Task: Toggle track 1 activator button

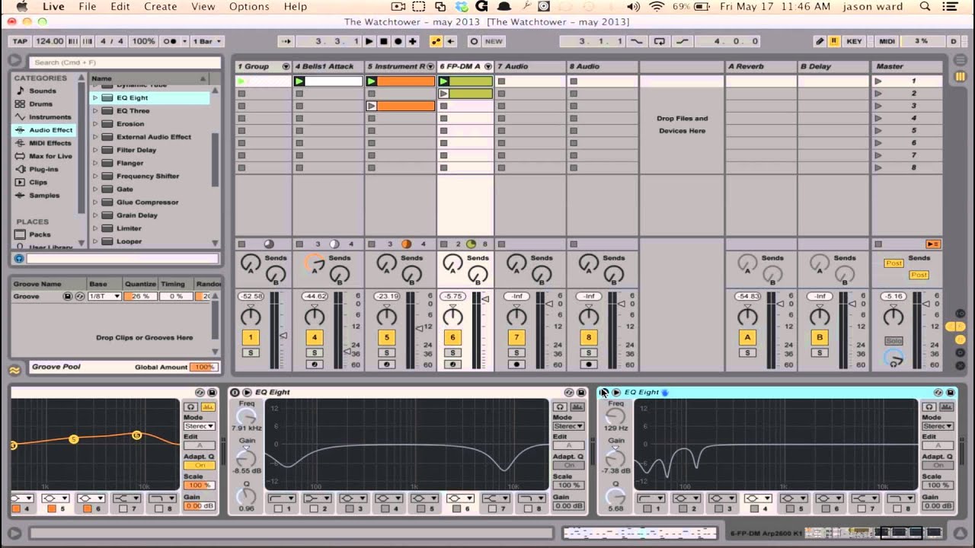Action: (x=251, y=337)
